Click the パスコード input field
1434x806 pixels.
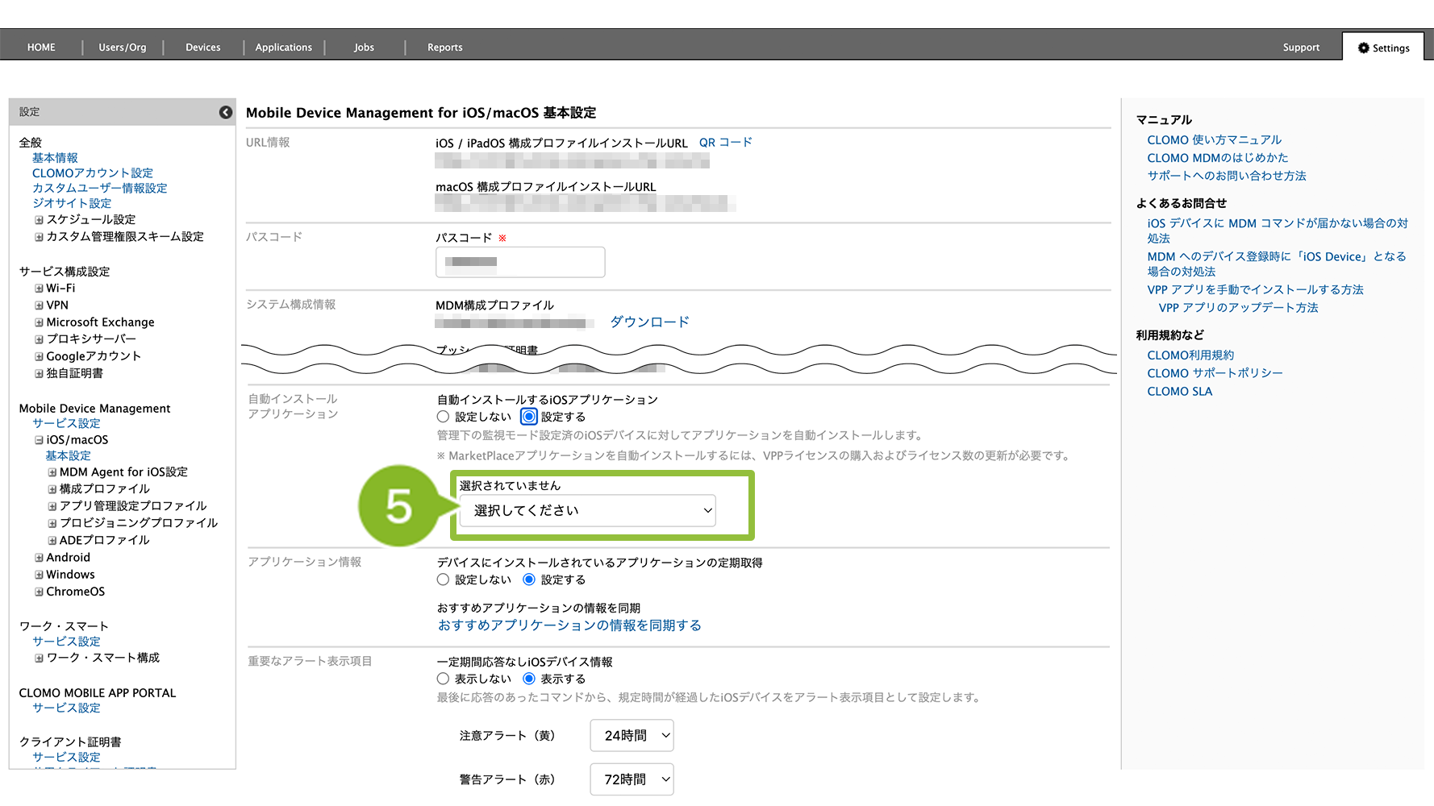point(520,262)
